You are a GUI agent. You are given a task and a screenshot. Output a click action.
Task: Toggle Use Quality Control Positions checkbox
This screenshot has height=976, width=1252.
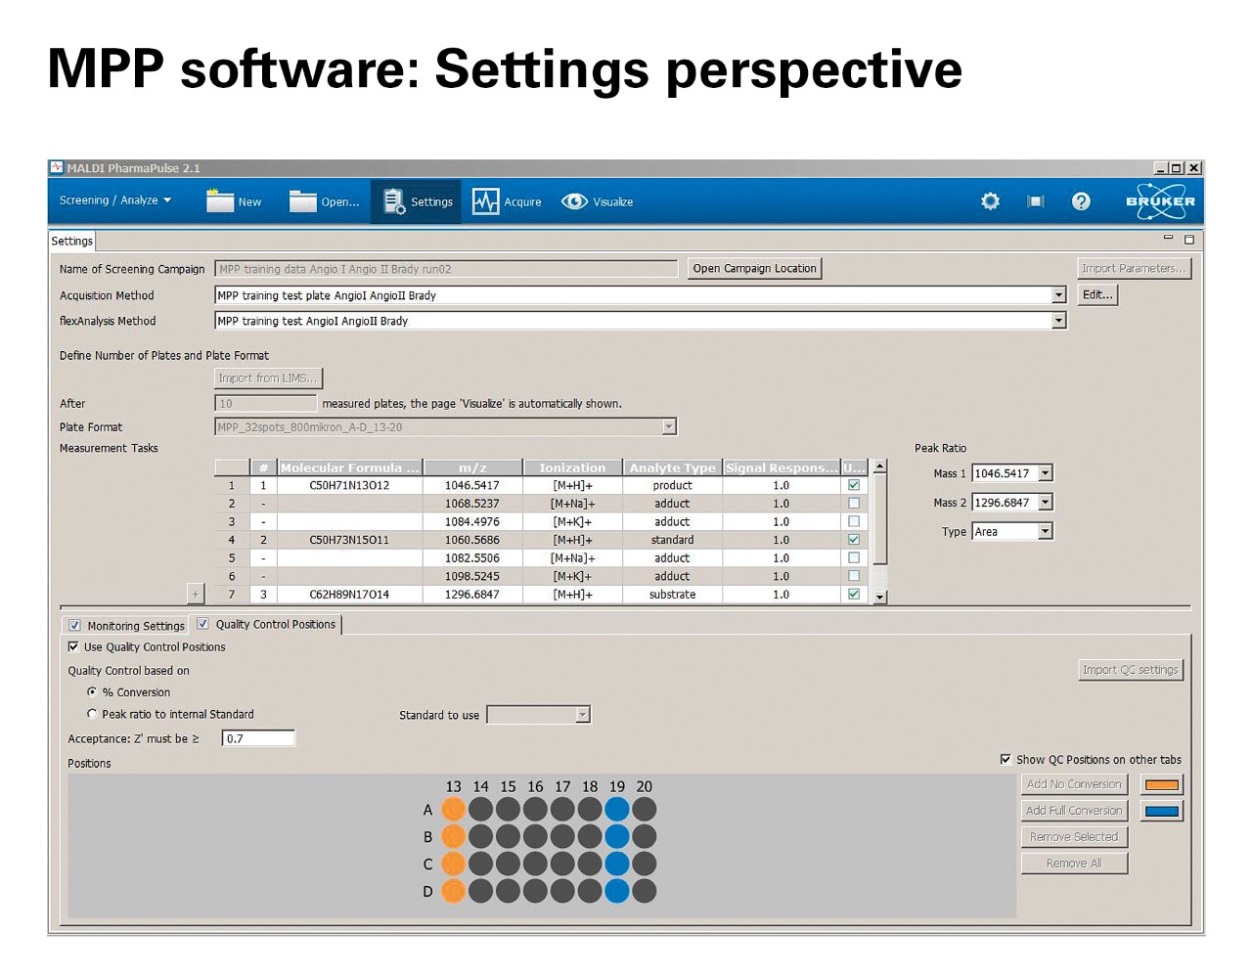pos(73,646)
